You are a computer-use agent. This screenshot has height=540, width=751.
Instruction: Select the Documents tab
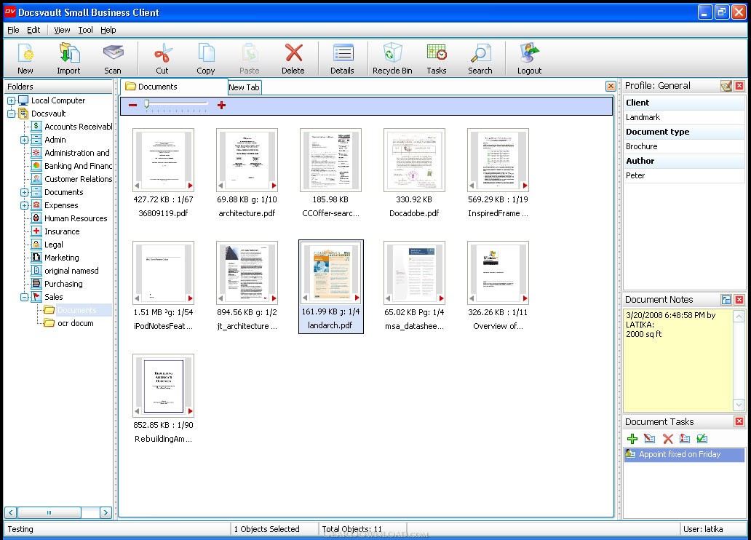173,87
